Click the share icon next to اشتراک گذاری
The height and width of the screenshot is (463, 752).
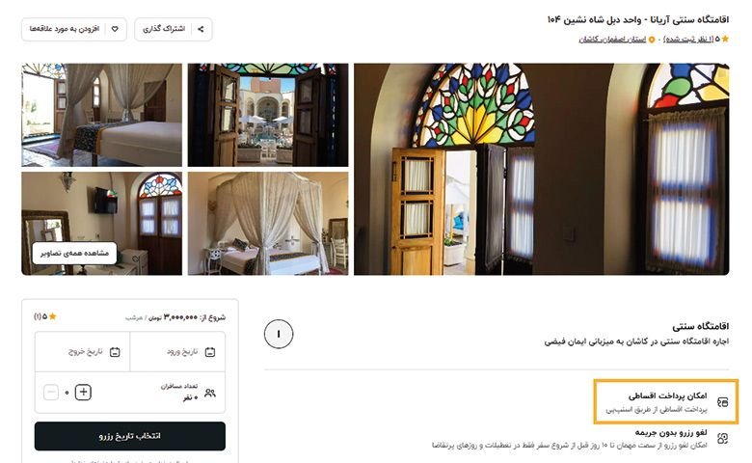point(201,29)
